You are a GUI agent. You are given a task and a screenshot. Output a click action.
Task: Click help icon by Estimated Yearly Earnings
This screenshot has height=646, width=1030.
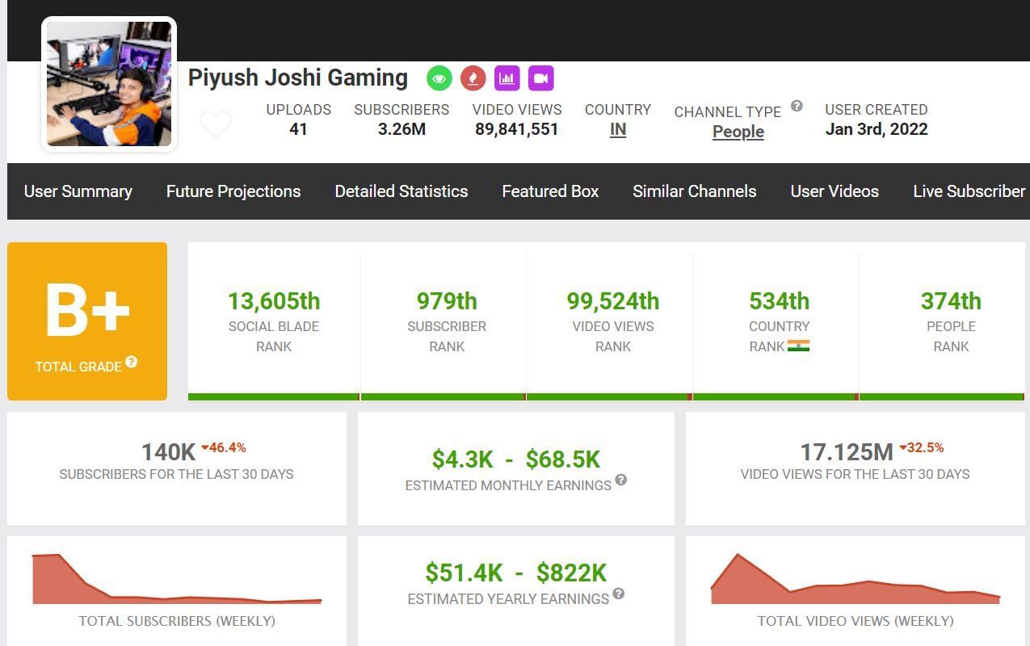coord(618,594)
